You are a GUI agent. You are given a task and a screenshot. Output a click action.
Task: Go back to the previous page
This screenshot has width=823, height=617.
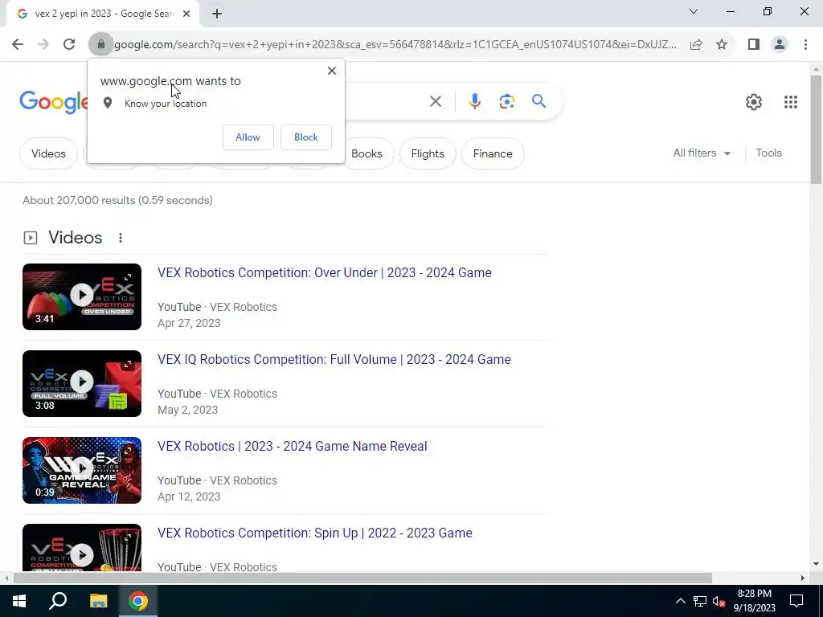pyautogui.click(x=18, y=45)
